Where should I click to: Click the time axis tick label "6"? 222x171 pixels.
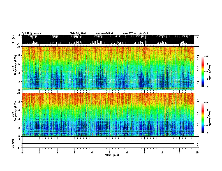coord(127,153)
